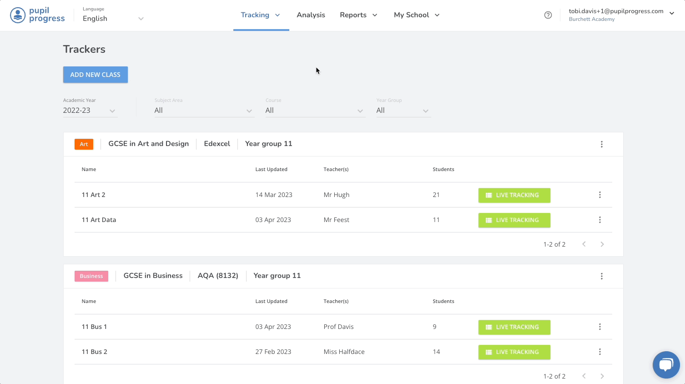The height and width of the screenshot is (384, 685).
Task: Open the Year Group filter dropdown
Action: tap(403, 111)
